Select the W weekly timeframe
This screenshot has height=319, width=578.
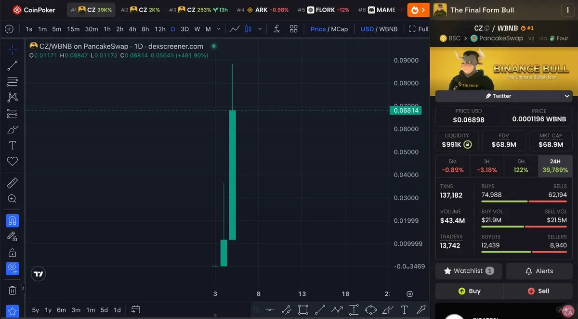tap(197, 29)
